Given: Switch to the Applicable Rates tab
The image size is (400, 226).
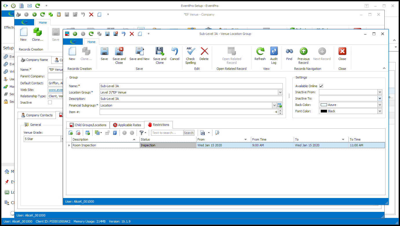Looking at the screenshot, I should pyautogui.click(x=127, y=125).
